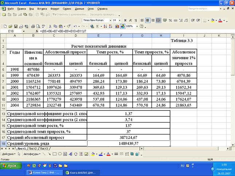Viewport: 235px width, 176px height.
Task: Apply comma style 000 format
Action: click(176, 20)
